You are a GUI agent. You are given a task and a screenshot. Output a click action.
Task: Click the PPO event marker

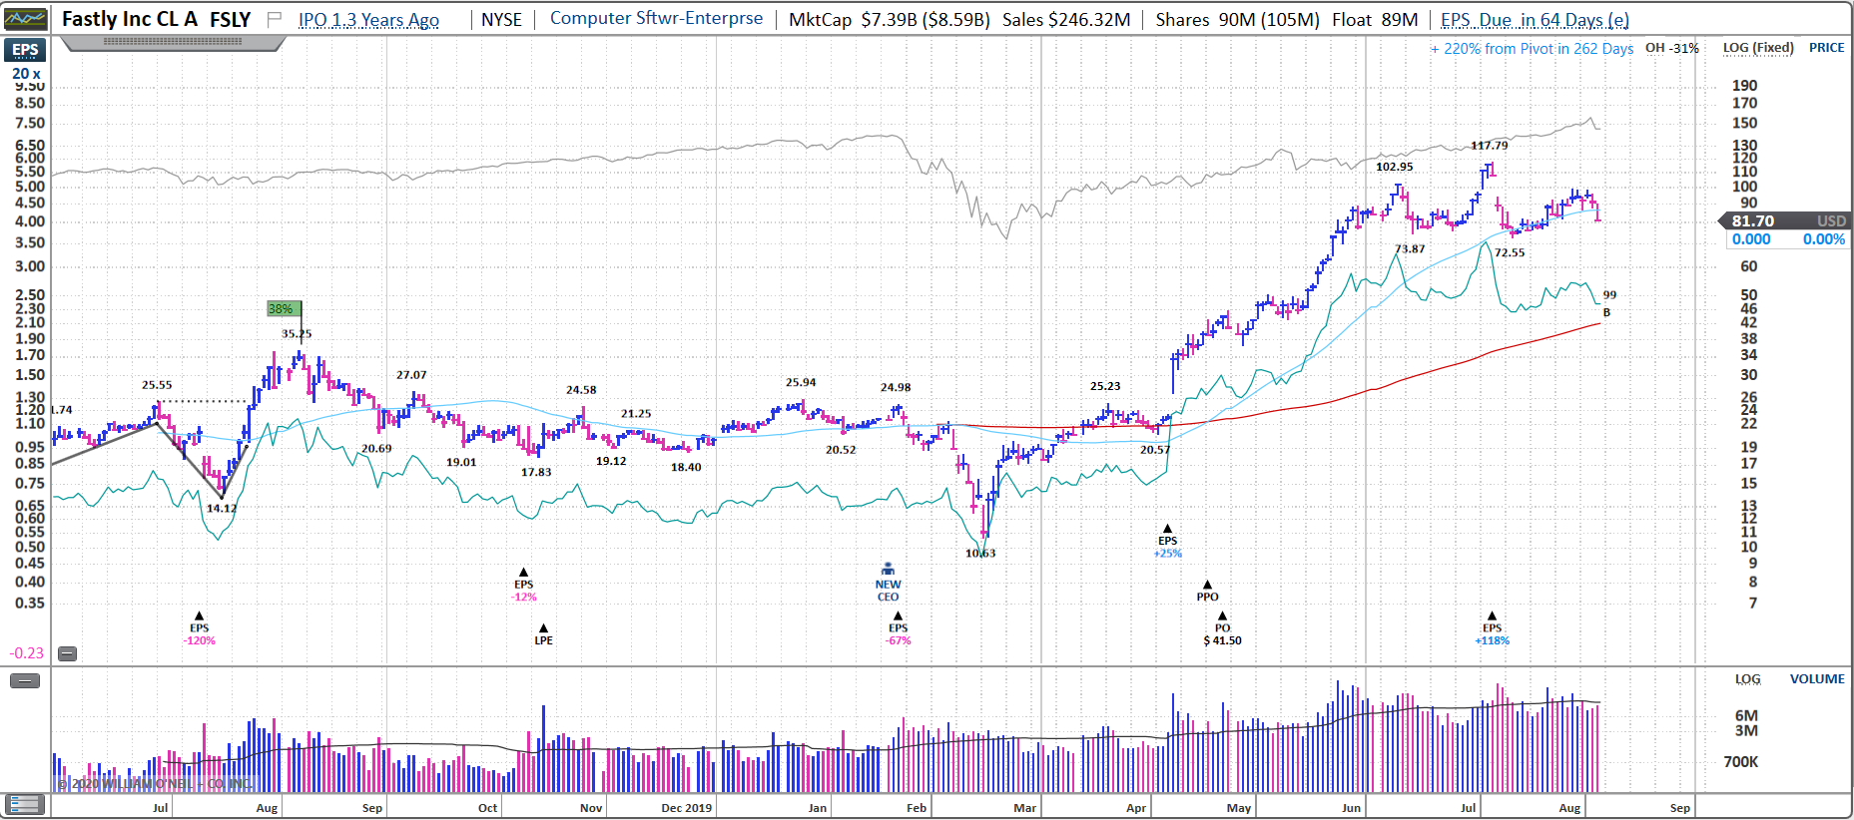click(x=1207, y=591)
